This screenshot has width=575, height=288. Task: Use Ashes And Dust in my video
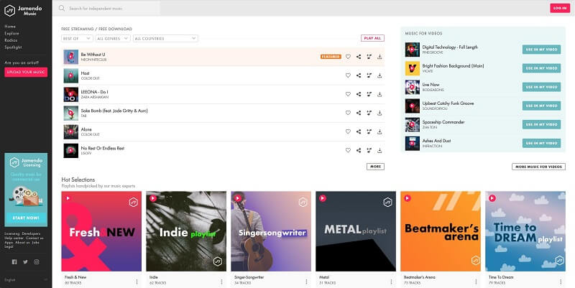click(541, 143)
